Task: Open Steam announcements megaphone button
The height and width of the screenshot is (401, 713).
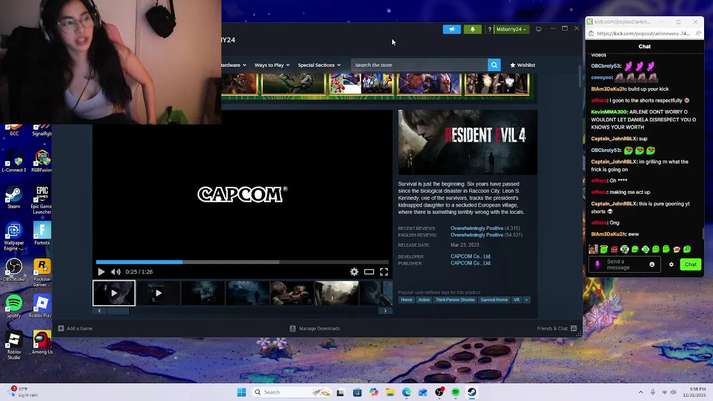Action: pos(452,29)
